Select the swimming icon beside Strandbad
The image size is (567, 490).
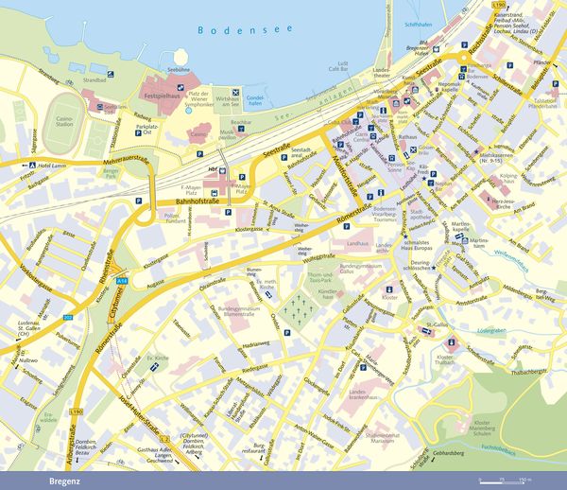tap(111, 74)
